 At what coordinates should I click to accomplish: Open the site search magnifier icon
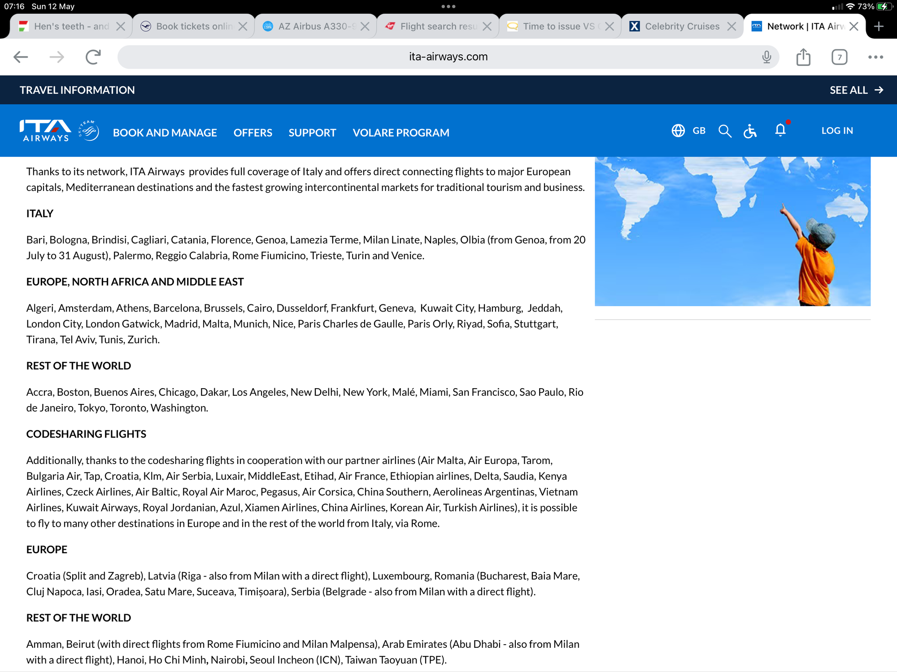coord(725,131)
